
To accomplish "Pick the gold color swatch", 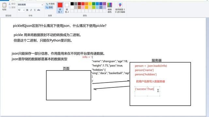I will coord(87,7).
